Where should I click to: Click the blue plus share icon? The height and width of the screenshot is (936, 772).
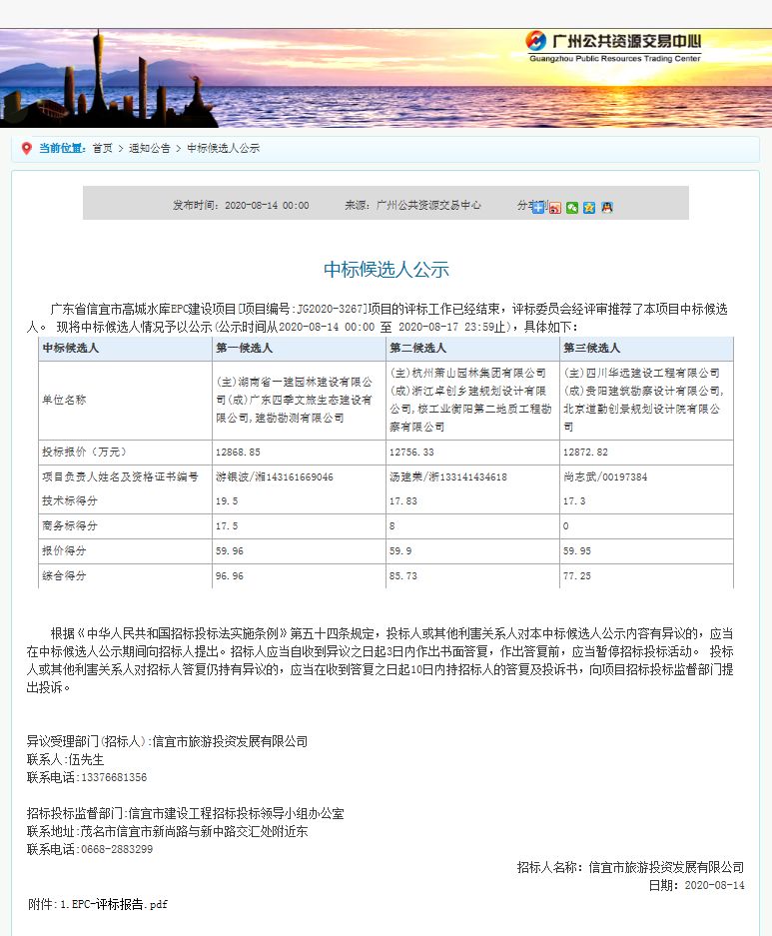pyautogui.click(x=538, y=207)
